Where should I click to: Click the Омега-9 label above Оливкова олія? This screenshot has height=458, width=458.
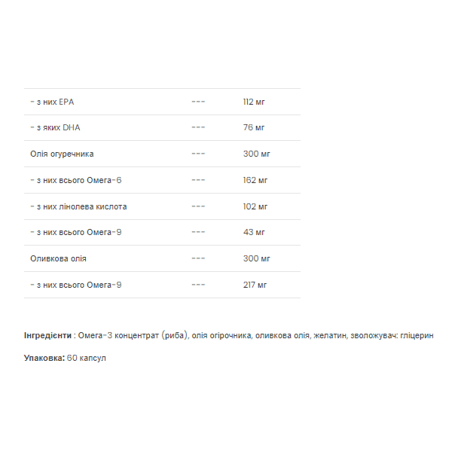[x=76, y=232]
